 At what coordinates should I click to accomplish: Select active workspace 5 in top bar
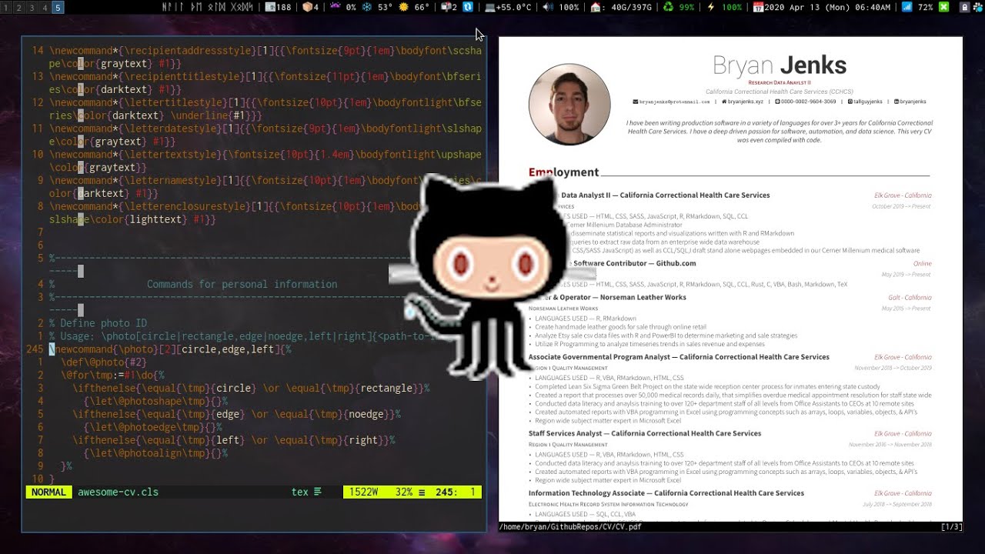[58, 7]
